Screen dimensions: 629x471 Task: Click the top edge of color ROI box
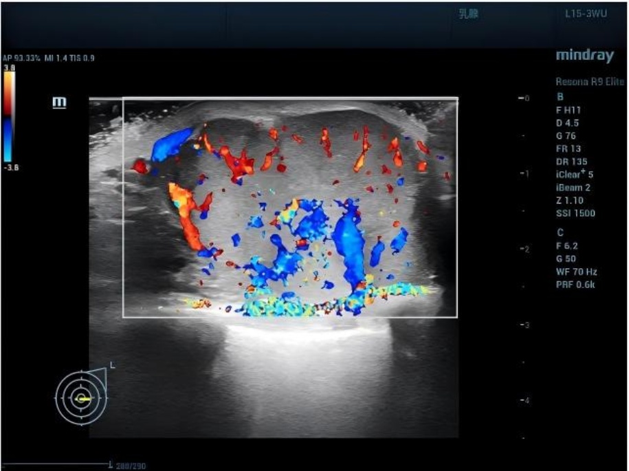(290, 100)
